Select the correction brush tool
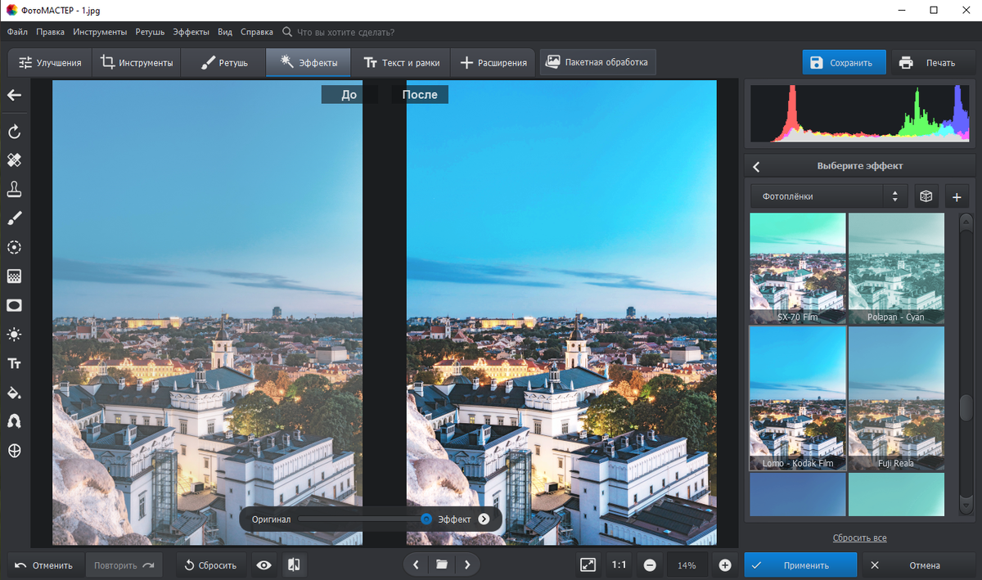The height and width of the screenshot is (580, 982). (14, 218)
